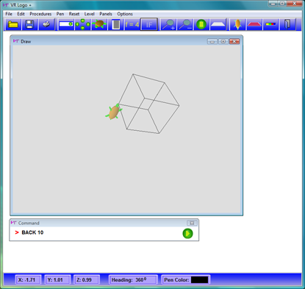Open the File menu

tap(9, 14)
